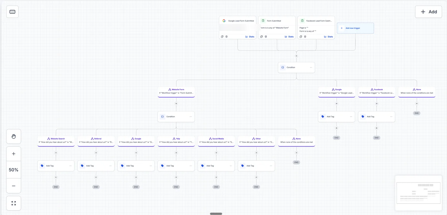
Task: Click Add new trigger
Action: [355, 28]
